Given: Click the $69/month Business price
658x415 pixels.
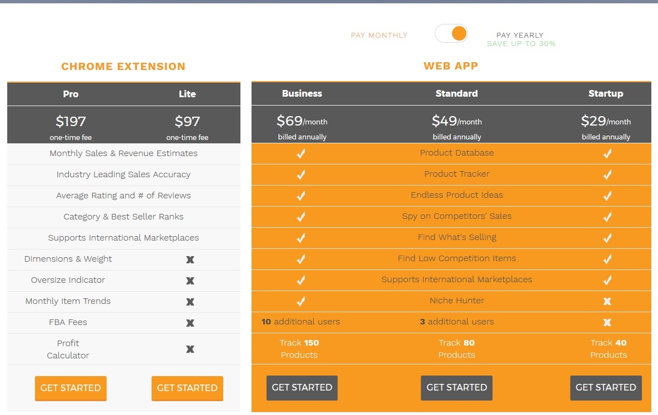Looking at the screenshot, I should (x=302, y=121).
